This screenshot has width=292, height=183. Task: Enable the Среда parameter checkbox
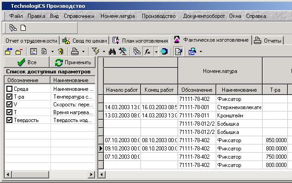(9, 89)
